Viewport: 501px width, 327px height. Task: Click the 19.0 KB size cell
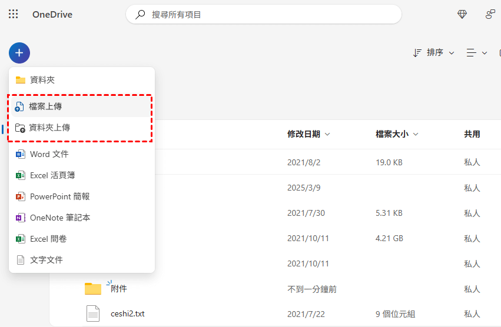point(389,162)
